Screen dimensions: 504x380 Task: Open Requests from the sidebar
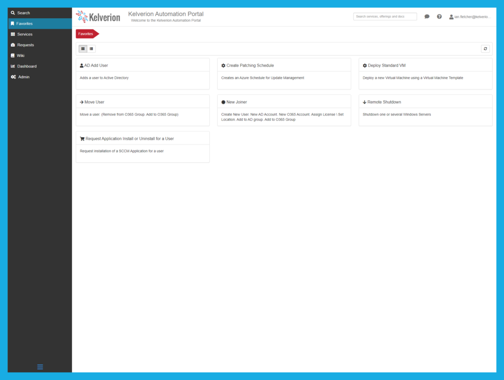(40, 45)
